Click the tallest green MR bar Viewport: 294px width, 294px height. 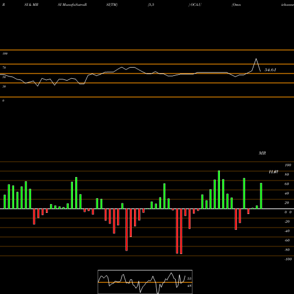219,189
